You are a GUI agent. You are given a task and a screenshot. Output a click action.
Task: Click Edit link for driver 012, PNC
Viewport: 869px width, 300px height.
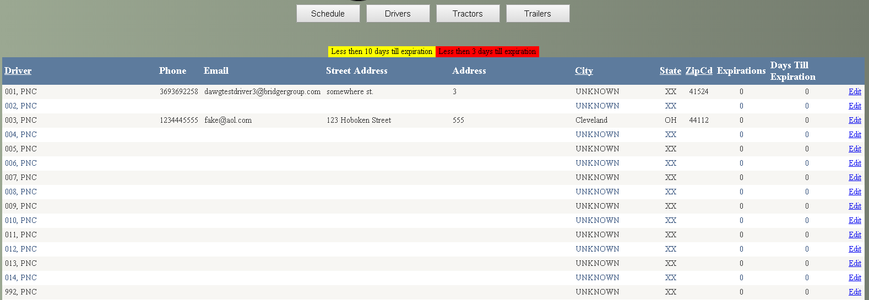[855, 249]
